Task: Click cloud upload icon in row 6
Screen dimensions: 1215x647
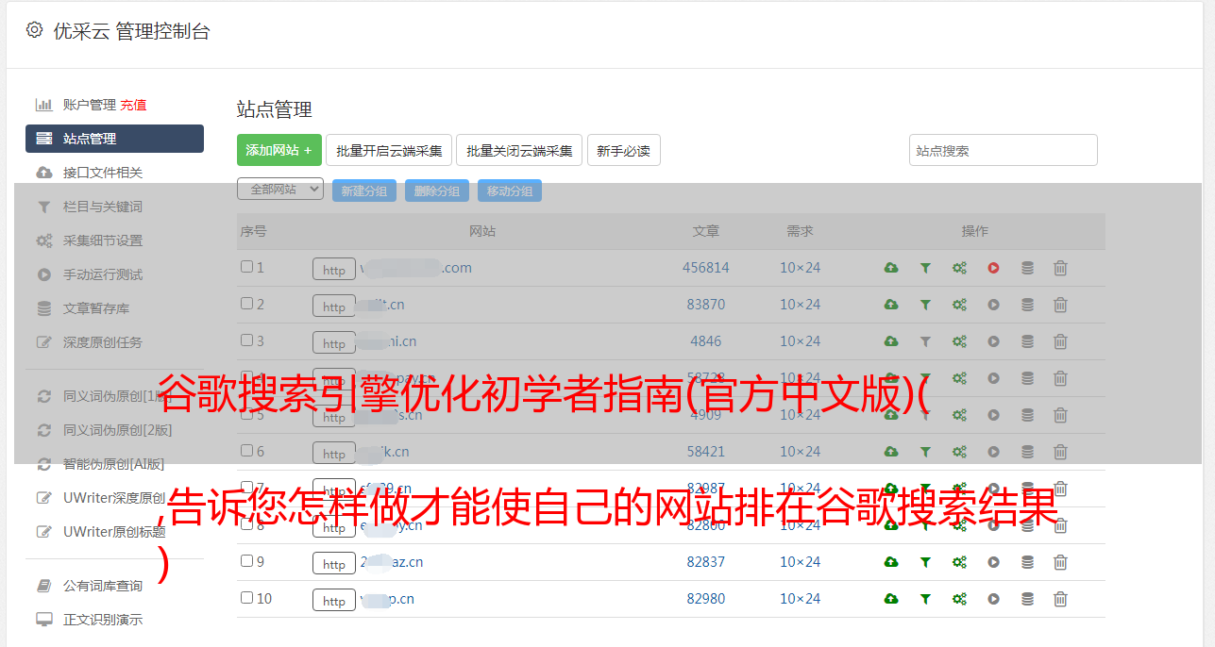Action: [x=891, y=452]
